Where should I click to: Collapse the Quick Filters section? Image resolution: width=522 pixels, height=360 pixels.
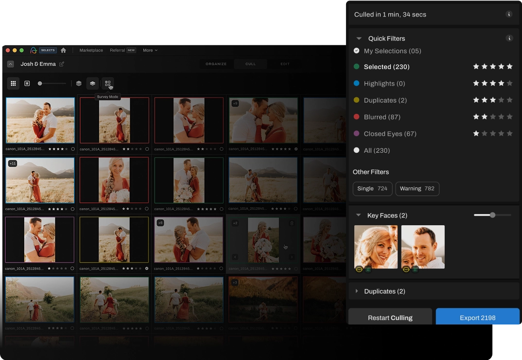(x=359, y=38)
